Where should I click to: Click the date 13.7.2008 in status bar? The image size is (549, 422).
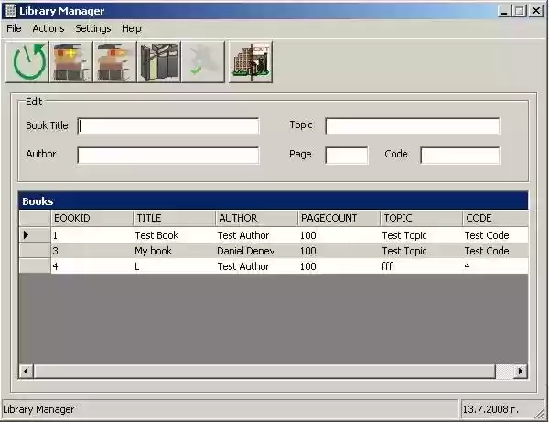click(490, 409)
